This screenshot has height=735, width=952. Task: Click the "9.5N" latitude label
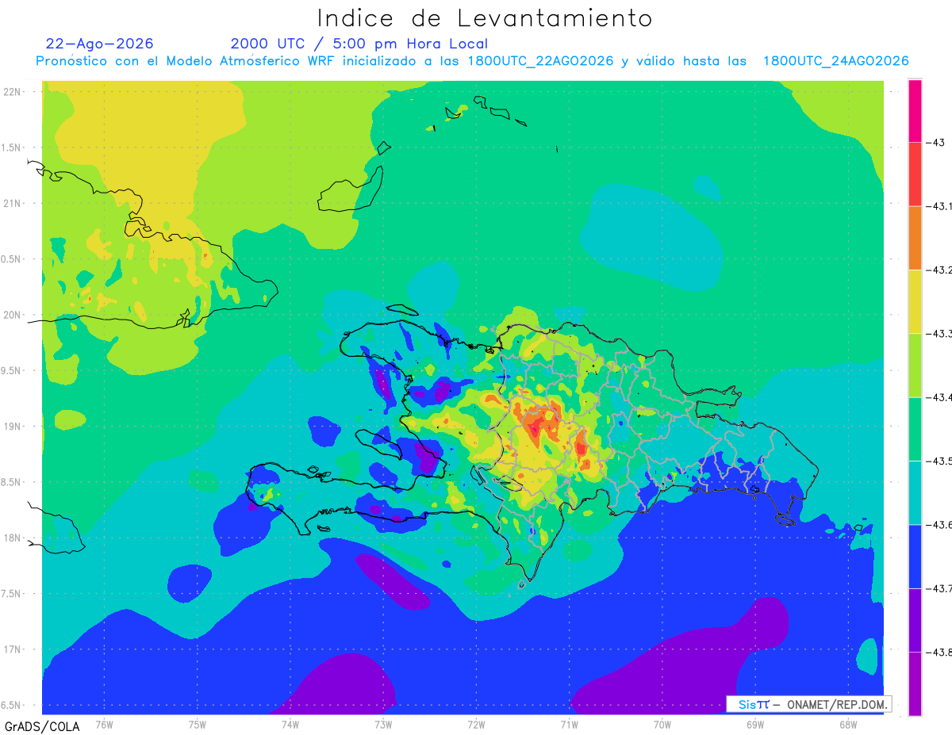(11, 370)
